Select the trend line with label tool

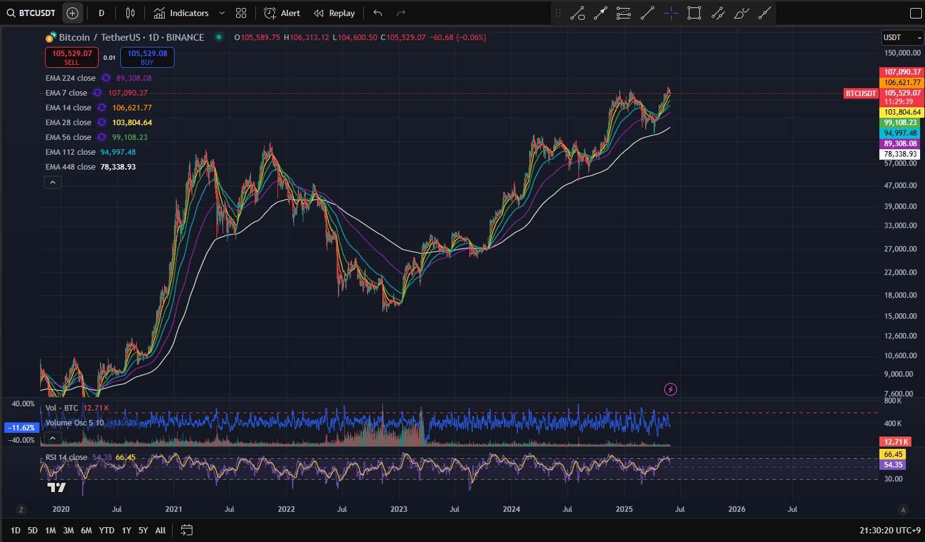coord(577,13)
